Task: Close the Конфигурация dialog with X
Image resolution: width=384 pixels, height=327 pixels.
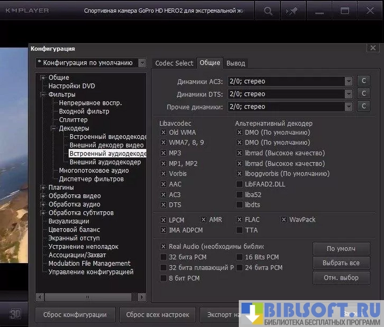Action: [373, 48]
